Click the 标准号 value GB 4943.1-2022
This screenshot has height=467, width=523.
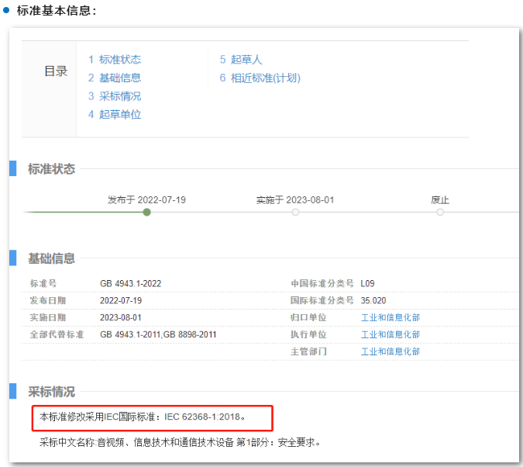point(130,283)
